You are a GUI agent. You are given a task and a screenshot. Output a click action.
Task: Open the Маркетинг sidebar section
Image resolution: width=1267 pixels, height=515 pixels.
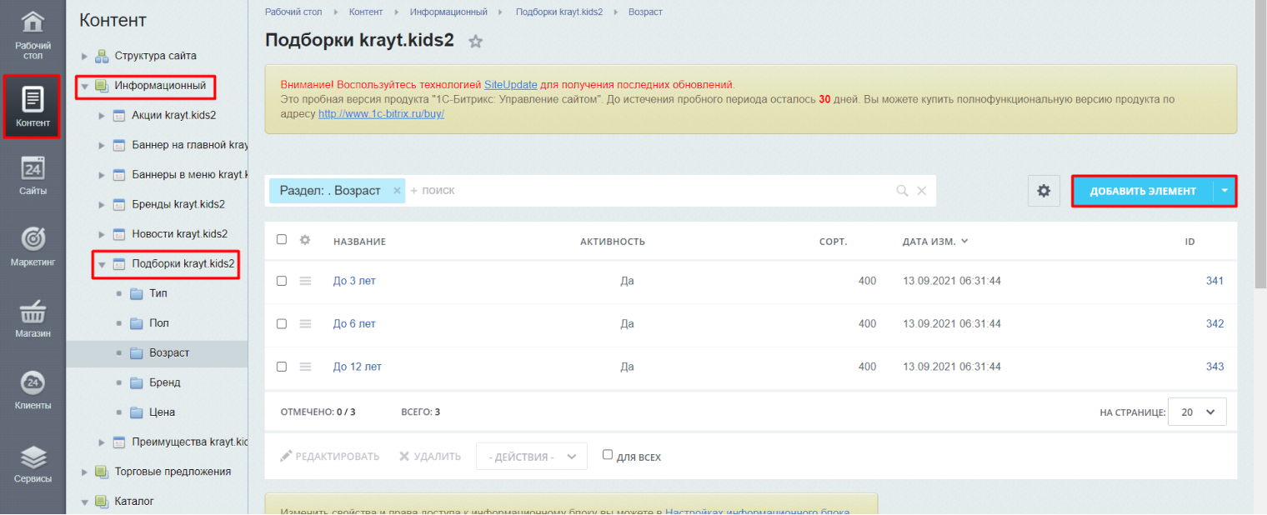pos(33,246)
